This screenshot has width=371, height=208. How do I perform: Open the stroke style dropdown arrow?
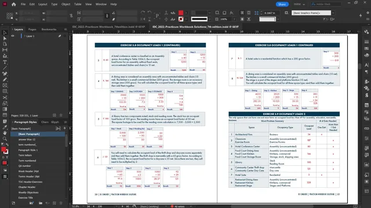pyautogui.click(x=210, y=19)
